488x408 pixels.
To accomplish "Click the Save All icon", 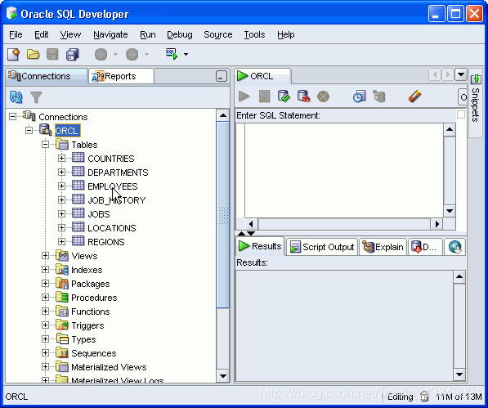I will point(72,54).
